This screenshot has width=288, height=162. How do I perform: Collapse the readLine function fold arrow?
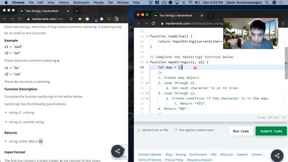click(147, 36)
